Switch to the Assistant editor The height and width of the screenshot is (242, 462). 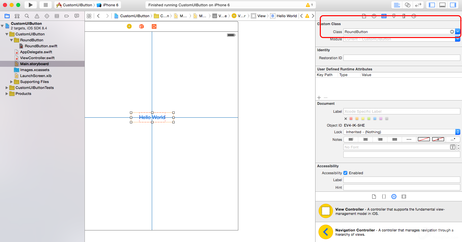(x=408, y=5)
